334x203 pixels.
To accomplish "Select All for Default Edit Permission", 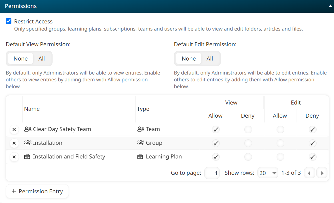I will tap(210, 58).
